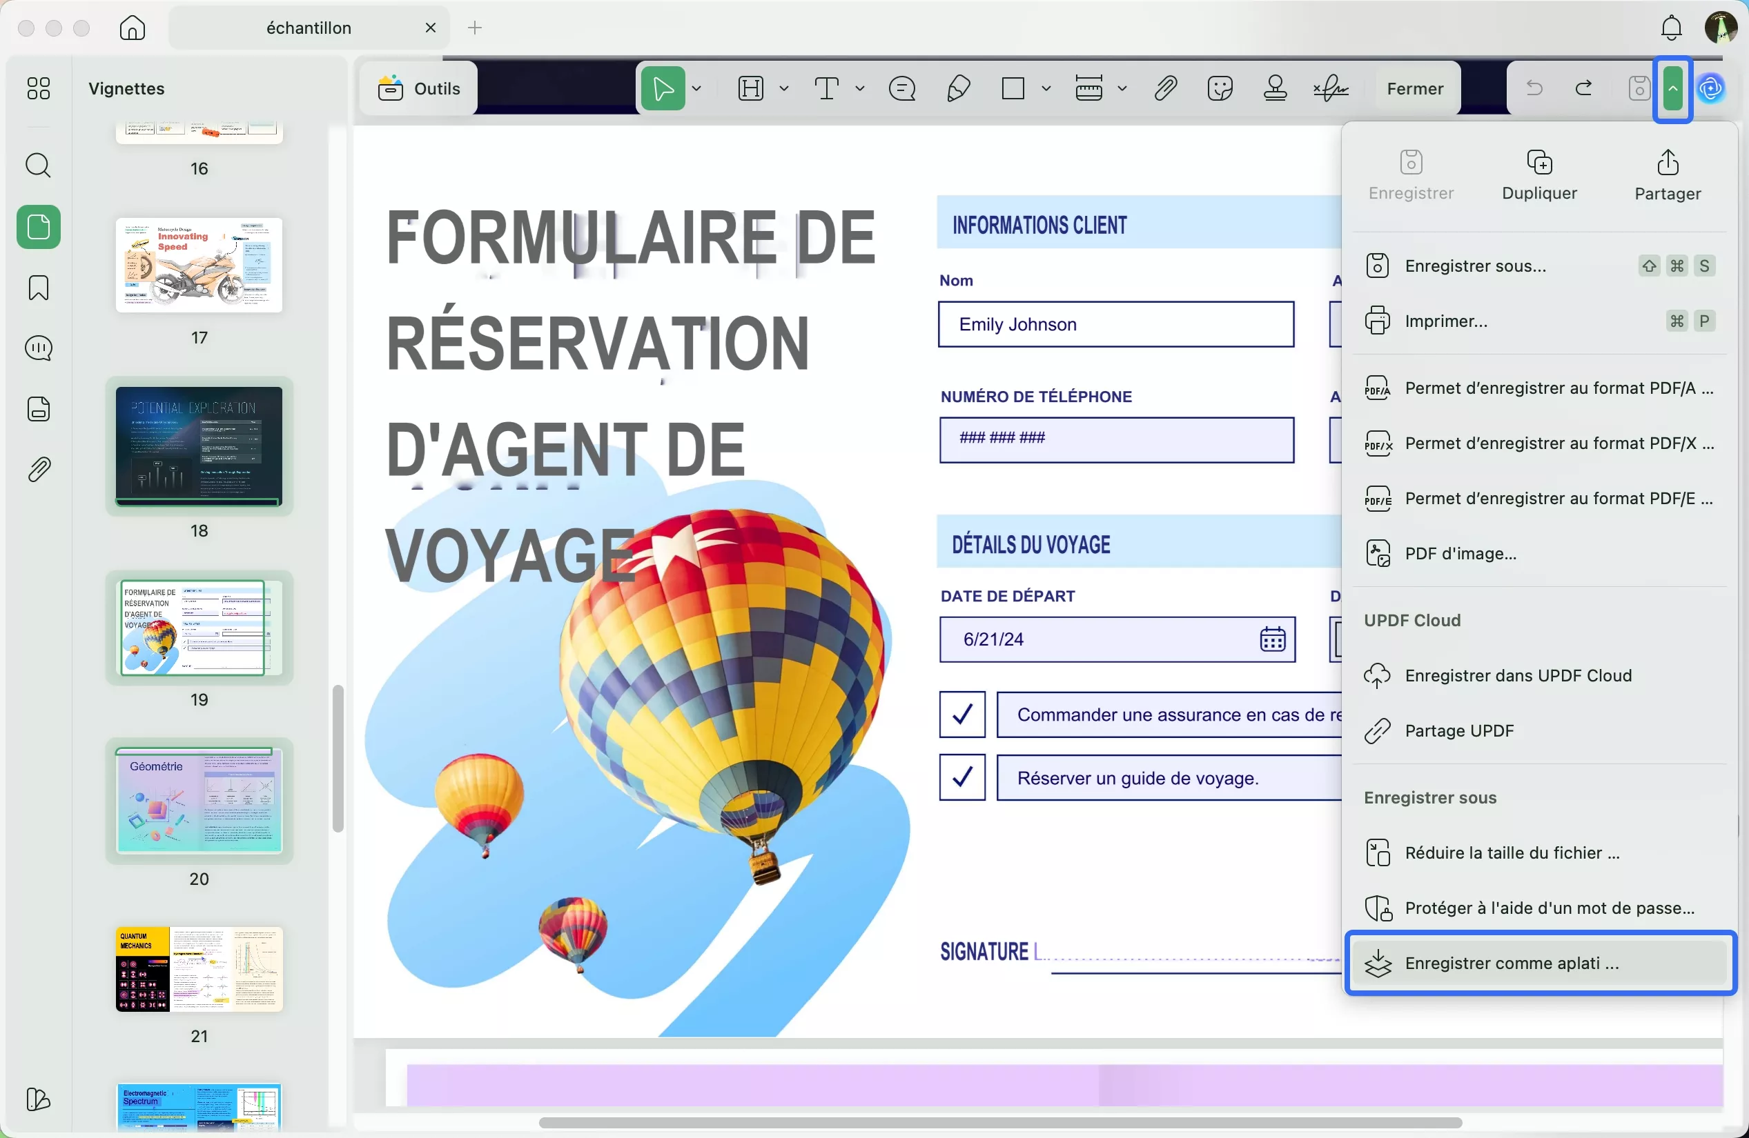Select the pencil markup tool

point(957,88)
